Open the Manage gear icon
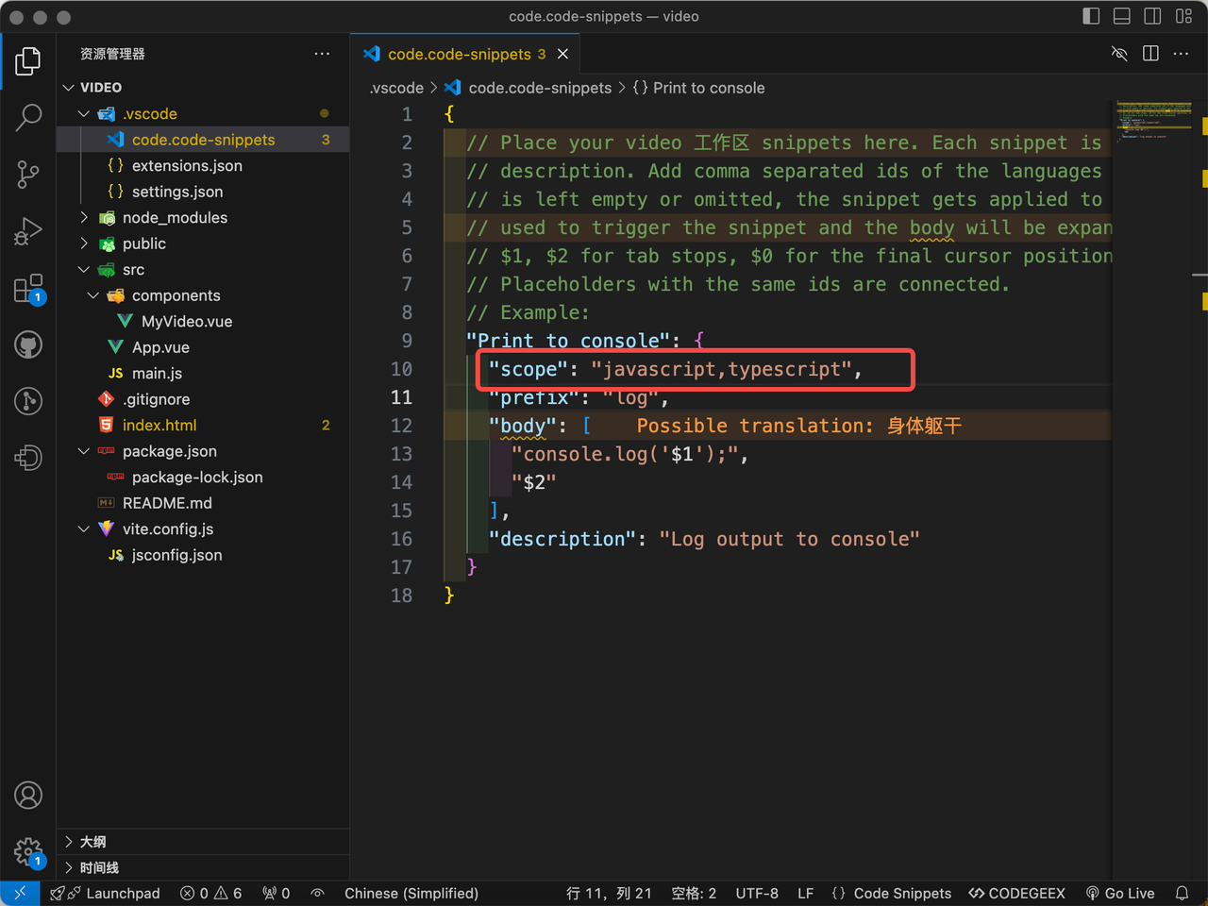The height and width of the screenshot is (906, 1208). click(x=28, y=852)
